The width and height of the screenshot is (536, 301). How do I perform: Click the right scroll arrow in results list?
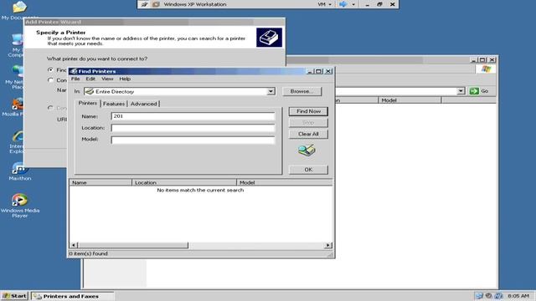tap(327, 245)
